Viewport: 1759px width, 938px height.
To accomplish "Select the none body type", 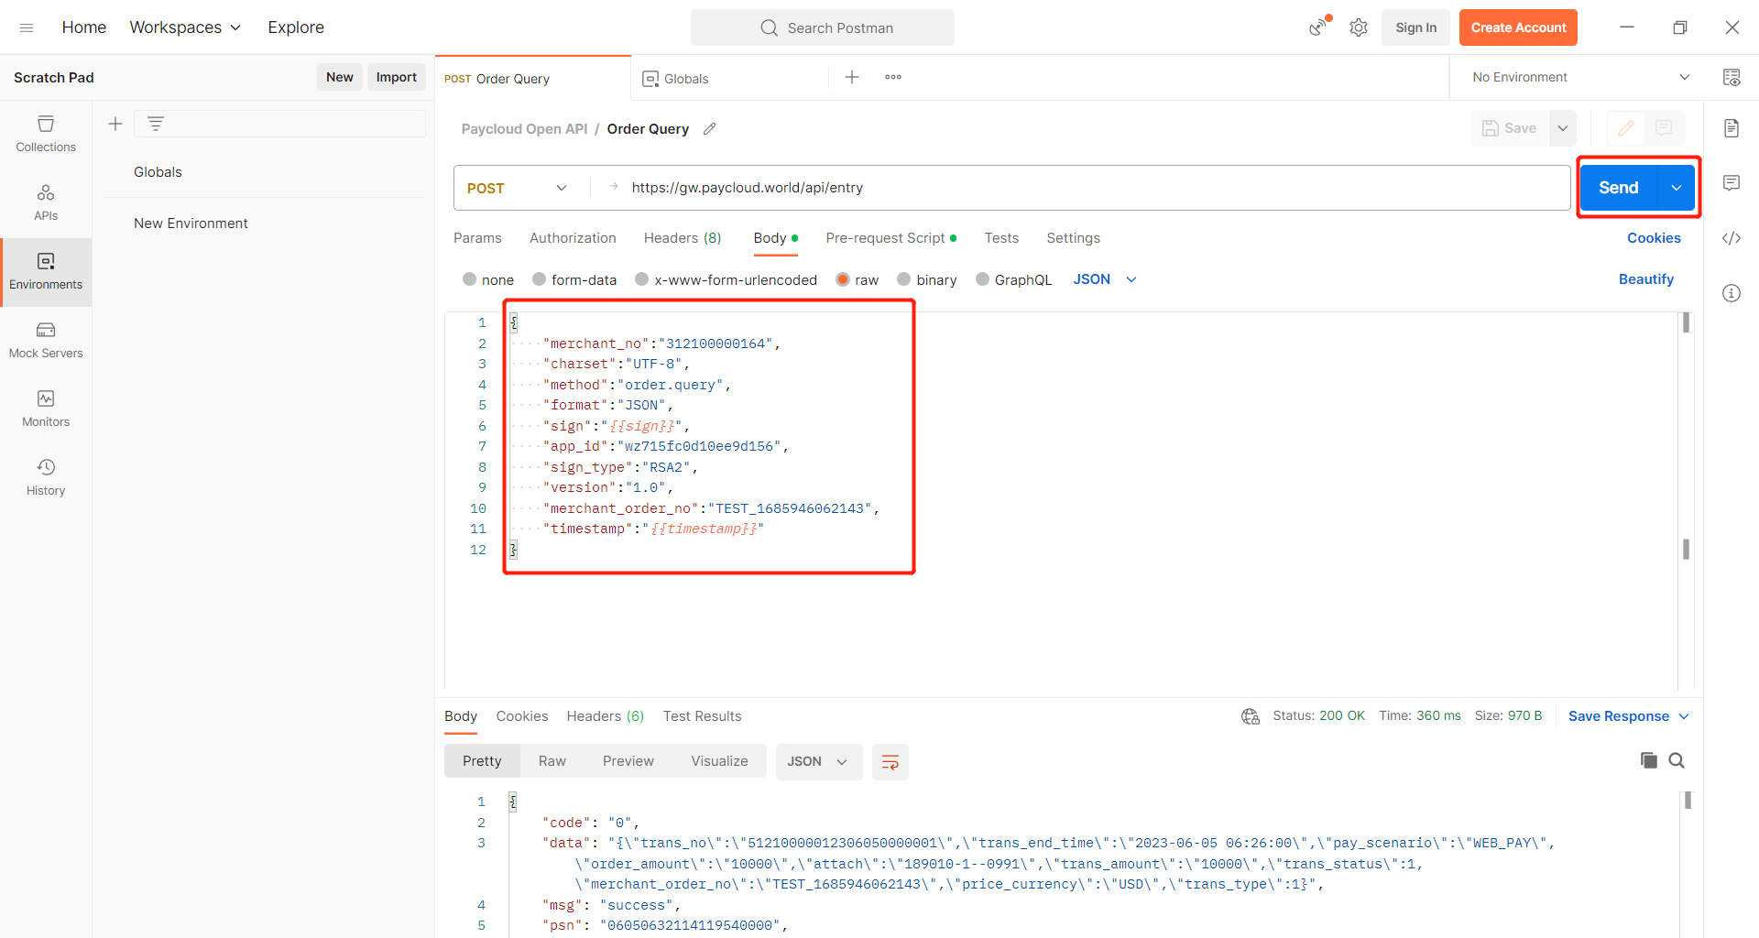I will [x=488, y=279].
